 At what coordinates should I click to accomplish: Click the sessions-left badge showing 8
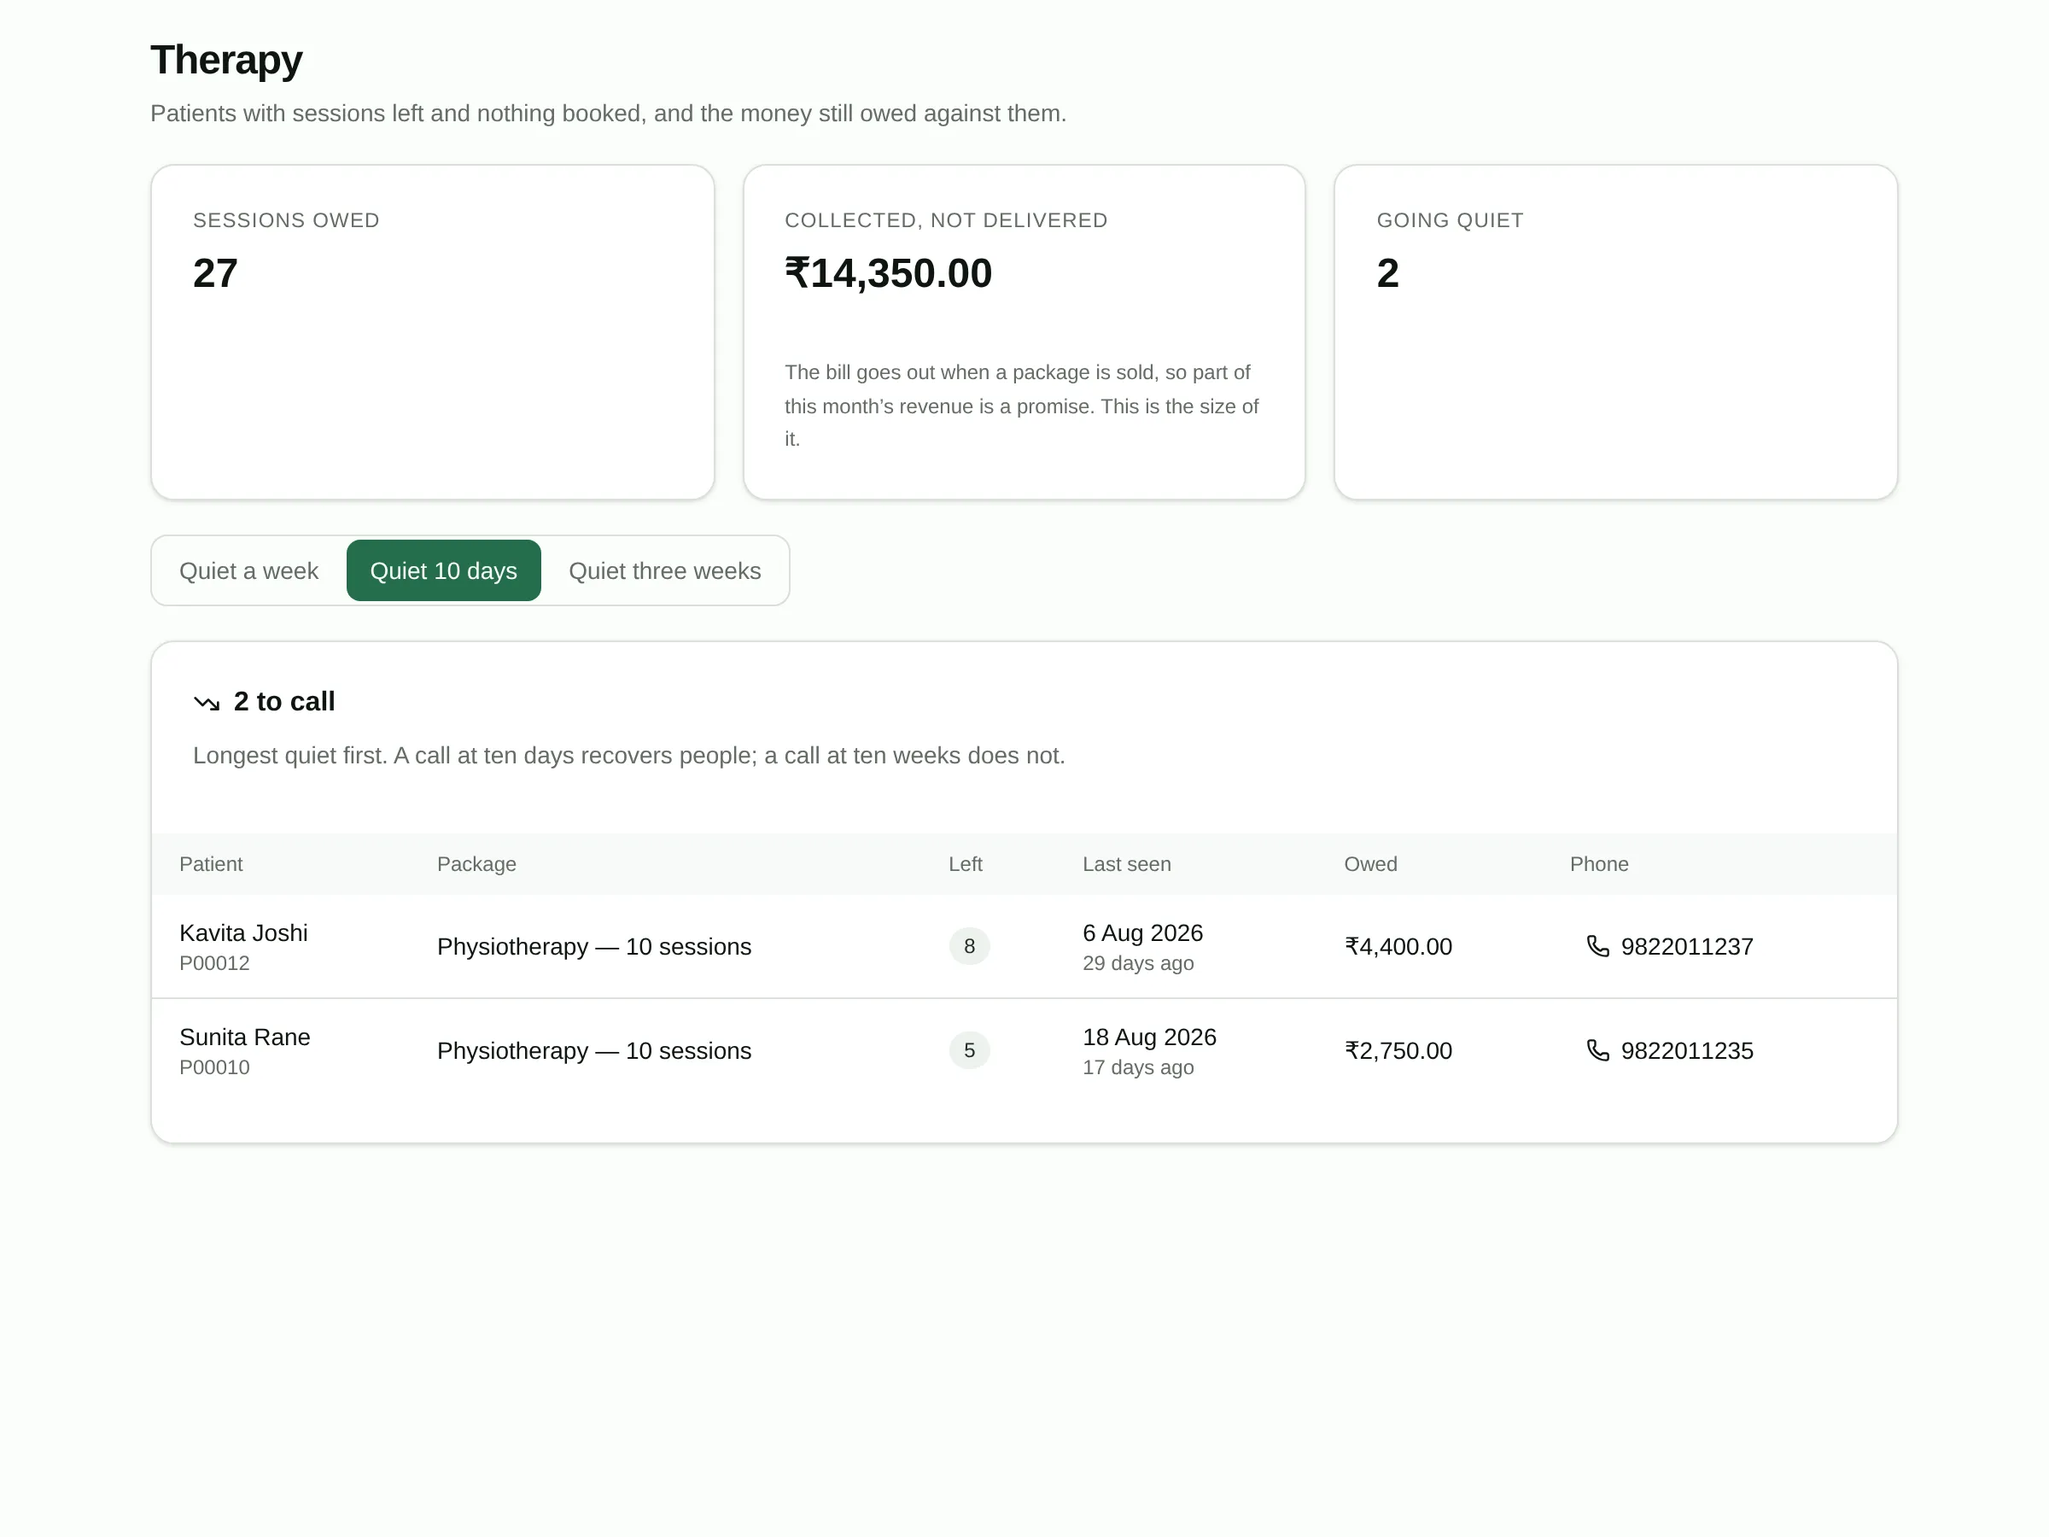tap(969, 946)
